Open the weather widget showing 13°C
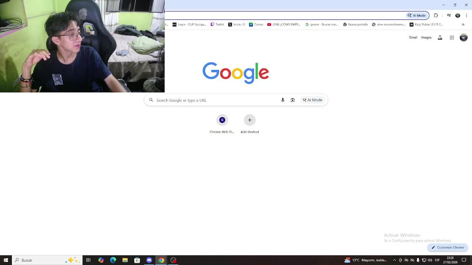The width and height of the screenshot is (472, 265). [366, 260]
